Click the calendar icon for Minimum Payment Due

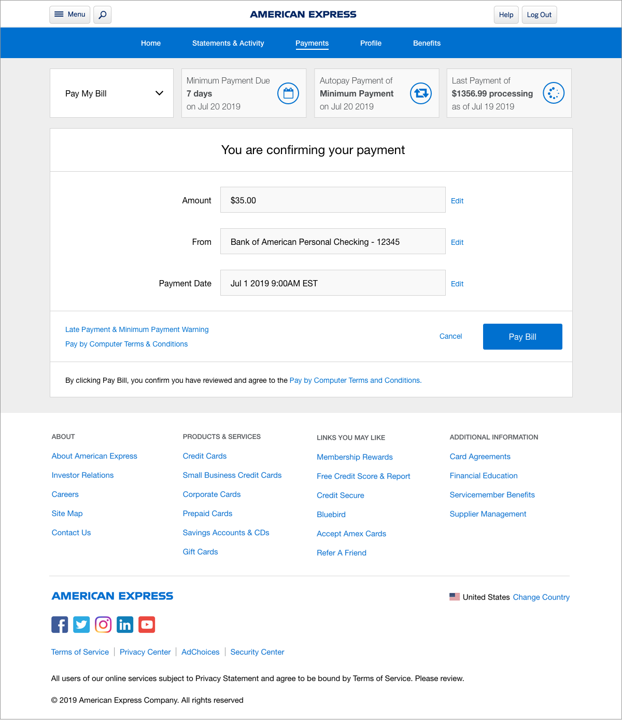coord(288,93)
